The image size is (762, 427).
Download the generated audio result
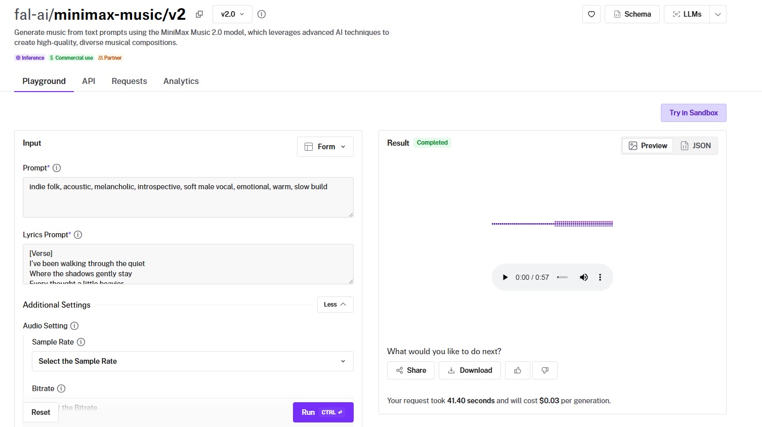470,370
